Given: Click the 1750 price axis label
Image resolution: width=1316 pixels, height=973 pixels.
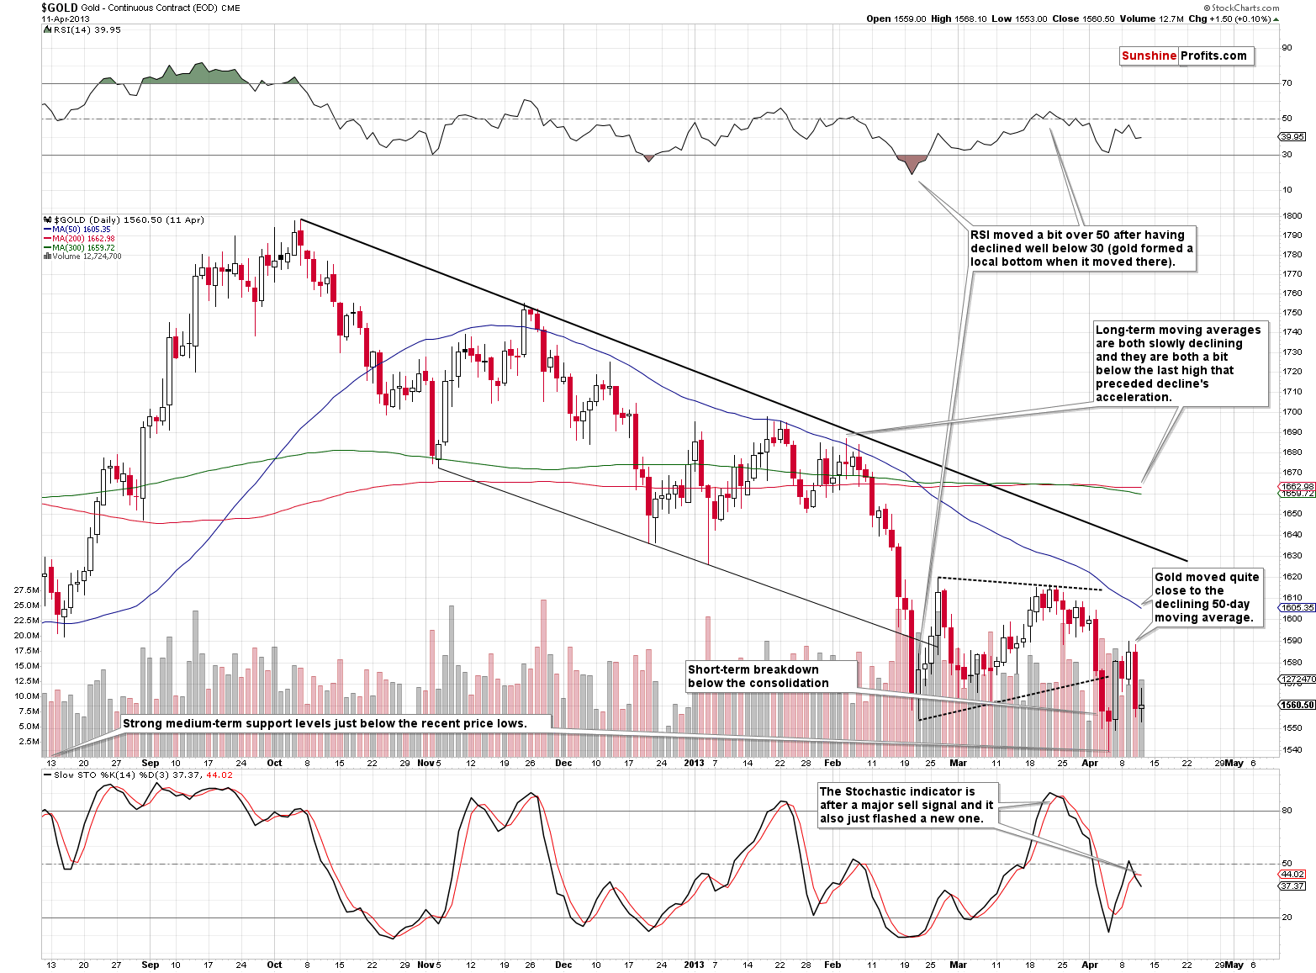Looking at the screenshot, I should pos(1292,312).
